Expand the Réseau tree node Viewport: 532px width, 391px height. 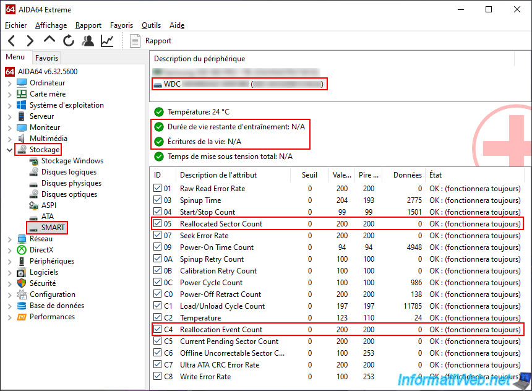click(x=9, y=239)
